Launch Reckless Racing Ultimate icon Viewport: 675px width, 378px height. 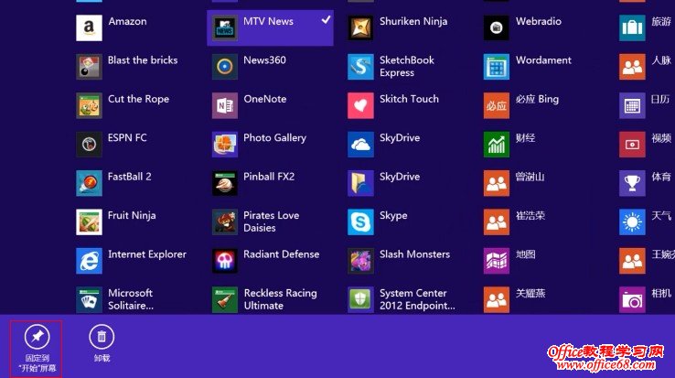pos(225,299)
